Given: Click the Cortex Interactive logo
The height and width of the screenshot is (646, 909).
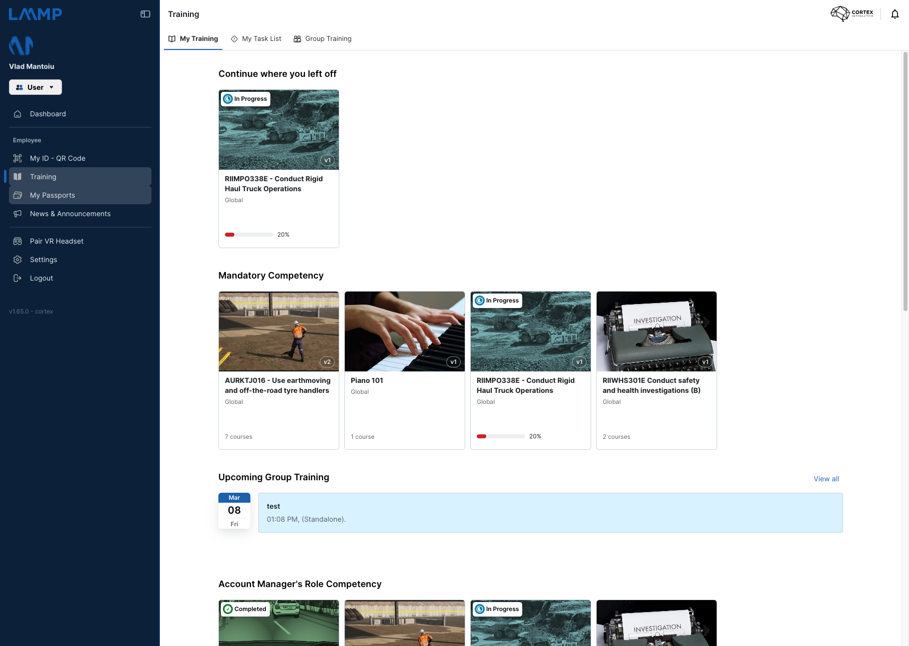Looking at the screenshot, I should click(x=852, y=13).
